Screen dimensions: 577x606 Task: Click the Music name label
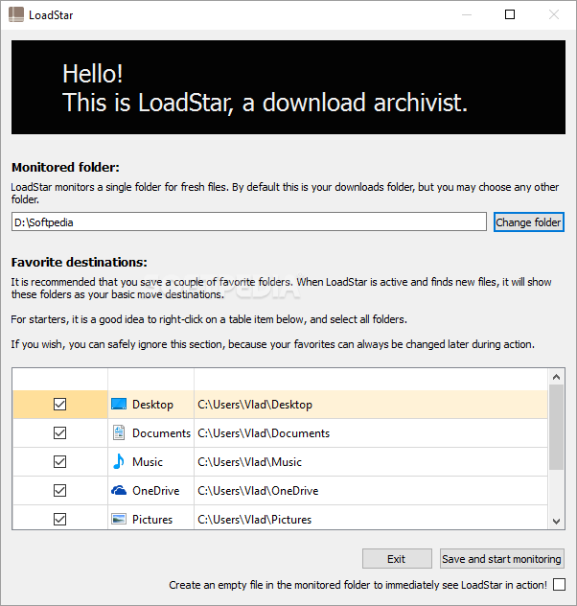tap(148, 462)
